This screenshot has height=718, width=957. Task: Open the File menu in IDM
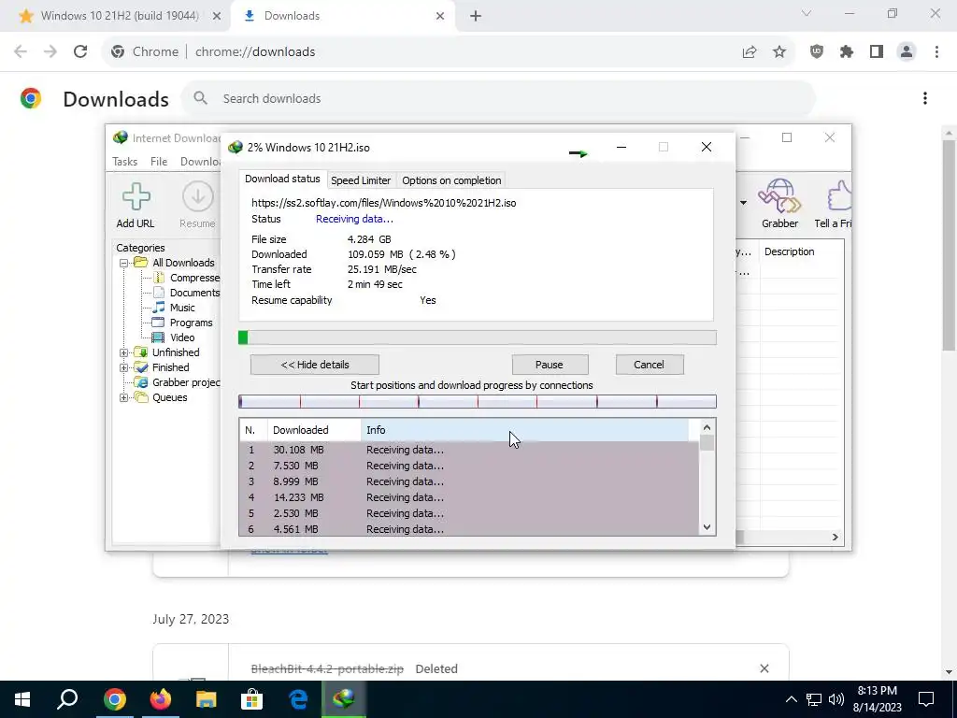tap(159, 161)
